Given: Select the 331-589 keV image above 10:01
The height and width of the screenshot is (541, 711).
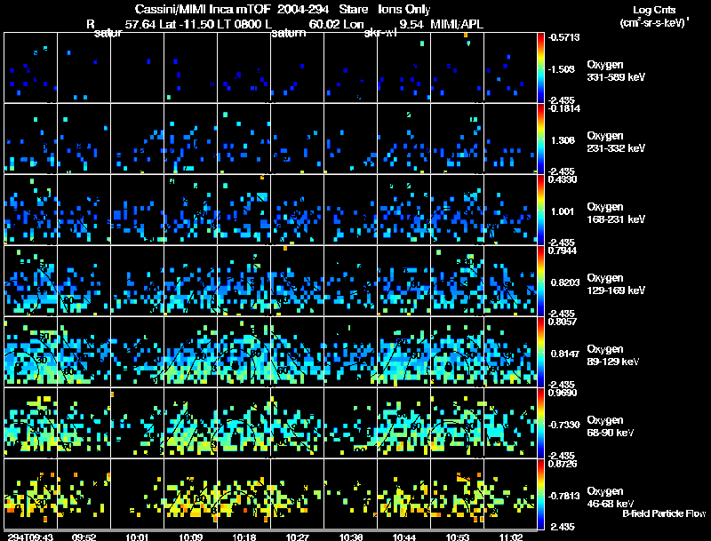Looking at the screenshot, I should (138, 68).
